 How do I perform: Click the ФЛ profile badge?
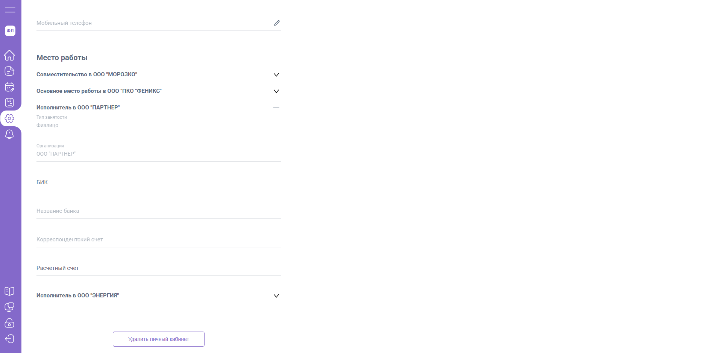tap(10, 31)
